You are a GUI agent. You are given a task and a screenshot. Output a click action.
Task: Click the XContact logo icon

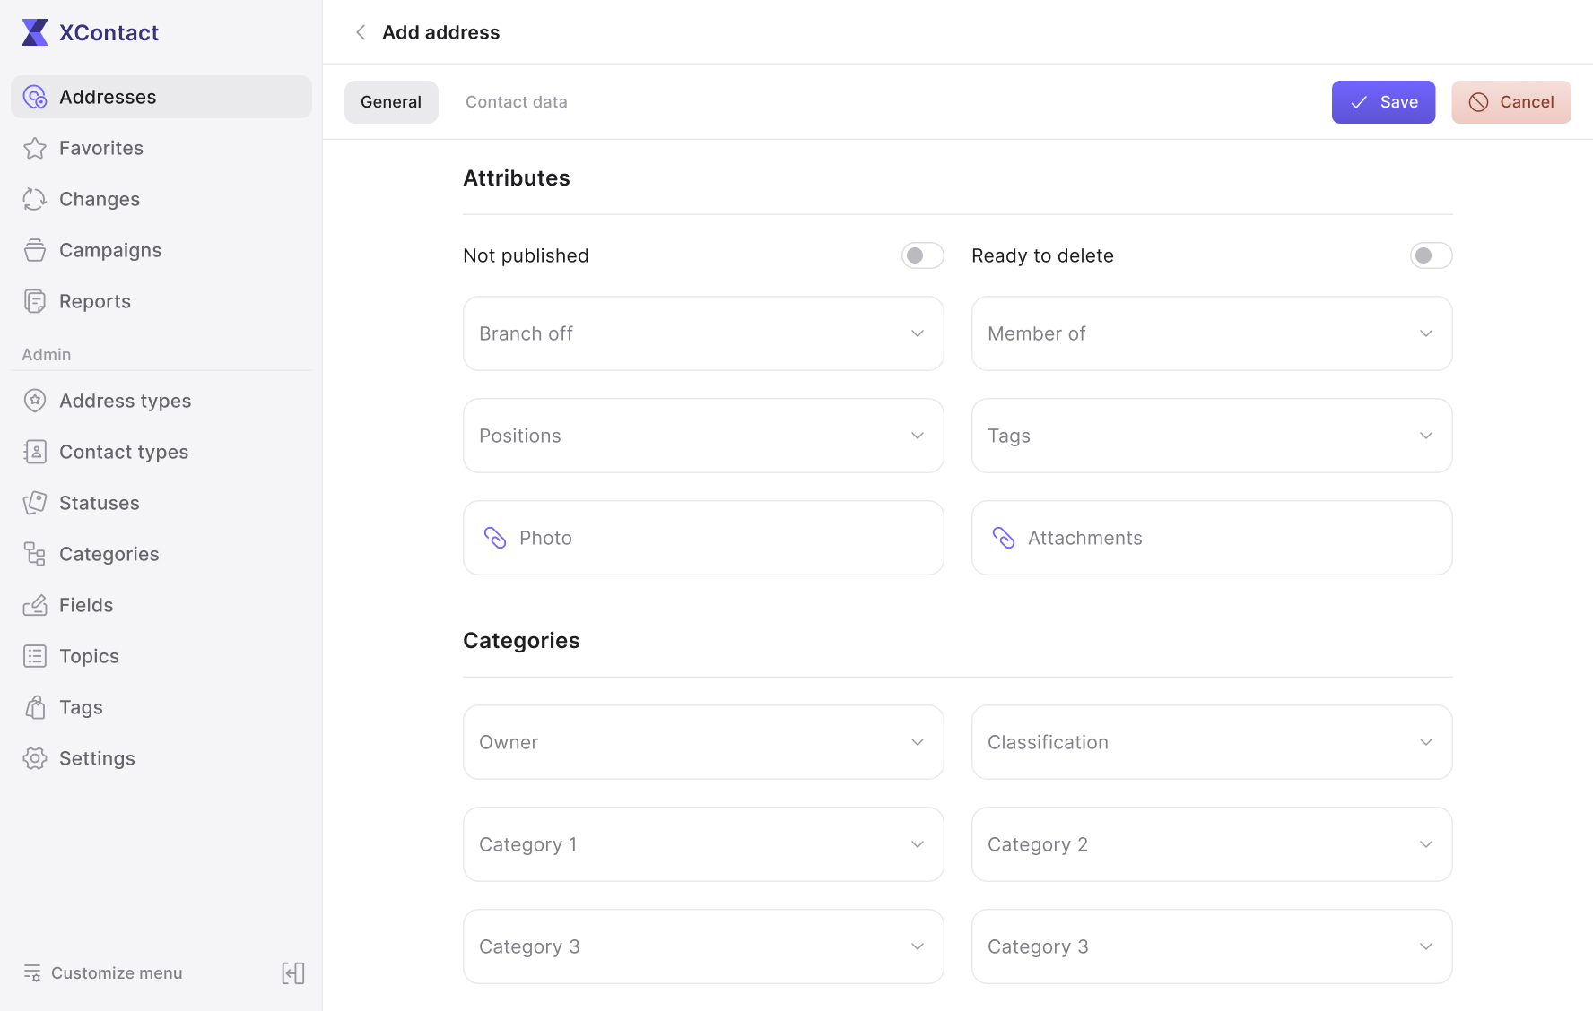pos(35,32)
